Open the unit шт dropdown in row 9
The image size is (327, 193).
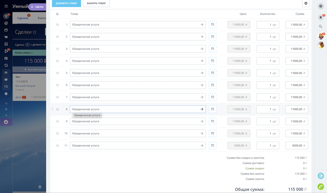tap(274, 122)
